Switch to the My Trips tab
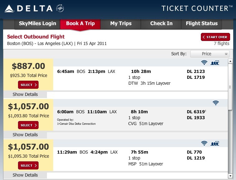The width and height of the screenshot is (236, 180). point(121,24)
